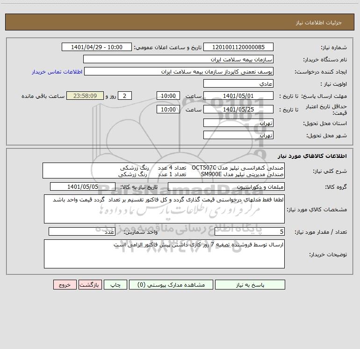Click the تعداد / مقدار مورد نیاز label
The width and height of the screenshot is (360, 349).
click(321, 232)
